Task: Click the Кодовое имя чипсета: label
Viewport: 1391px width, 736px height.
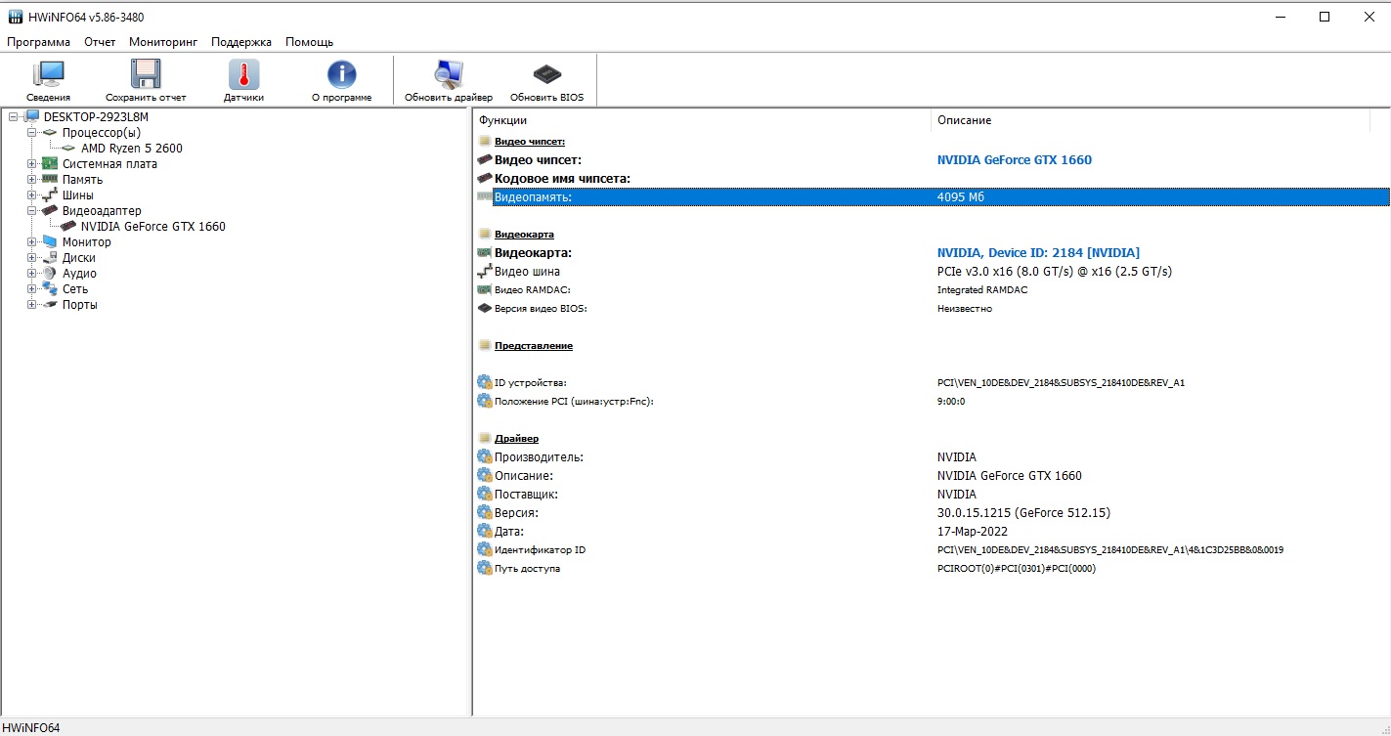Action: click(x=562, y=178)
